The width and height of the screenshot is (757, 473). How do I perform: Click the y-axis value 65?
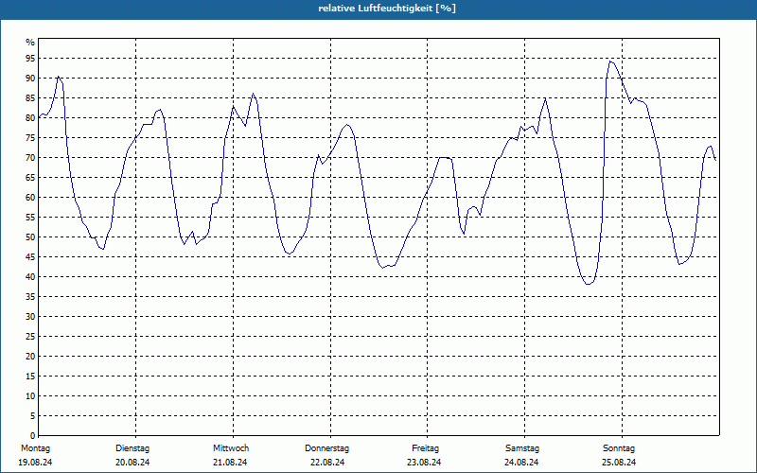point(30,178)
